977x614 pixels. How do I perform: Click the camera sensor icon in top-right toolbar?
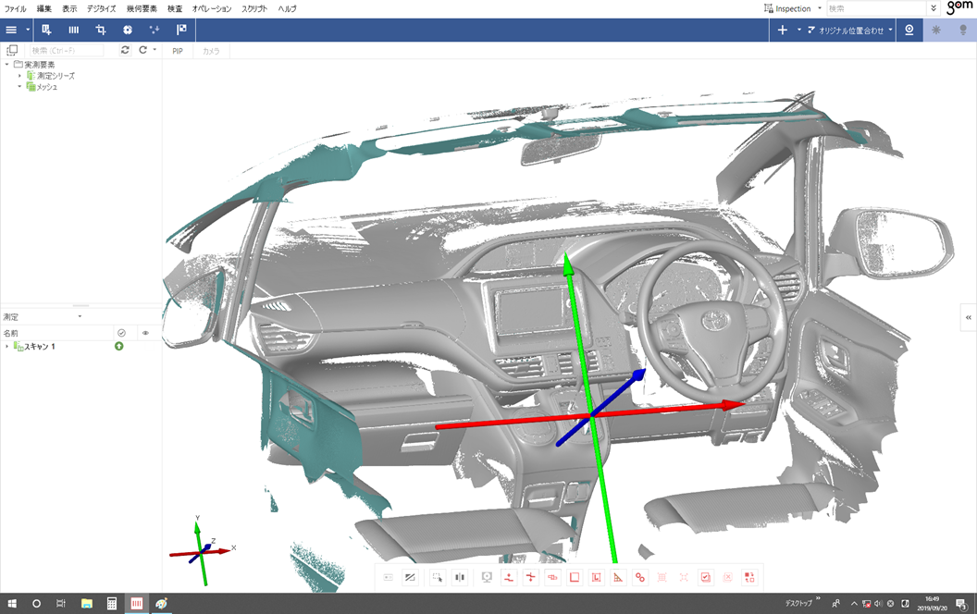click(x=909, y=30)
